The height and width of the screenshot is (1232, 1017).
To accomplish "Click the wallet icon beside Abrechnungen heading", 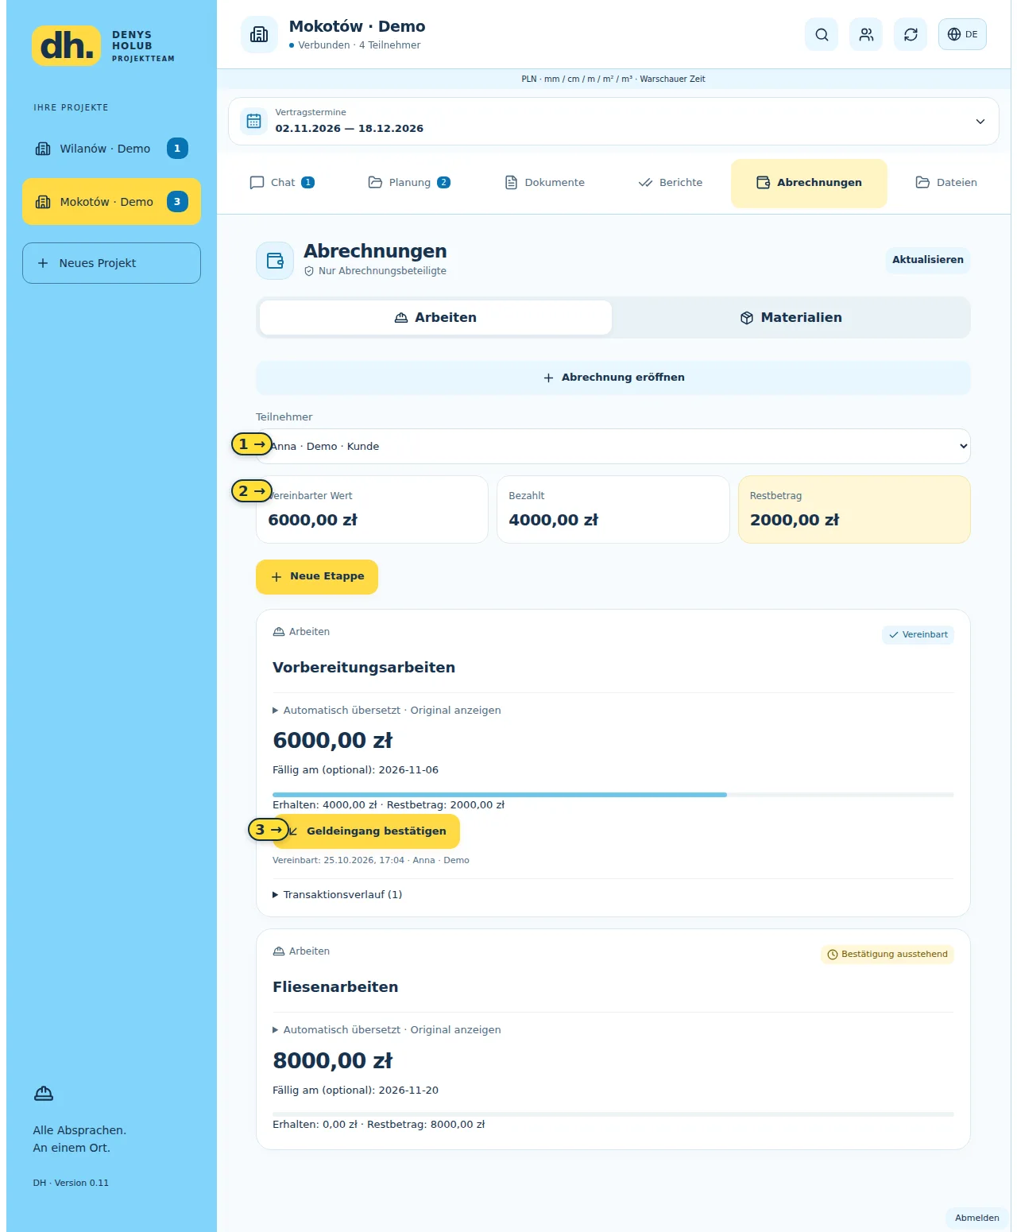I will click(x=275, y=261).
